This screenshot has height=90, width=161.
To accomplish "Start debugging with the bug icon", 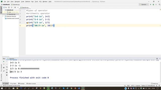I will (x=153, y=4).
